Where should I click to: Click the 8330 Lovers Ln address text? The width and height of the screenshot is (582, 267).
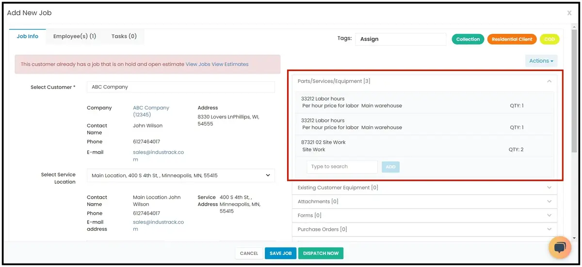click(228, 120)
